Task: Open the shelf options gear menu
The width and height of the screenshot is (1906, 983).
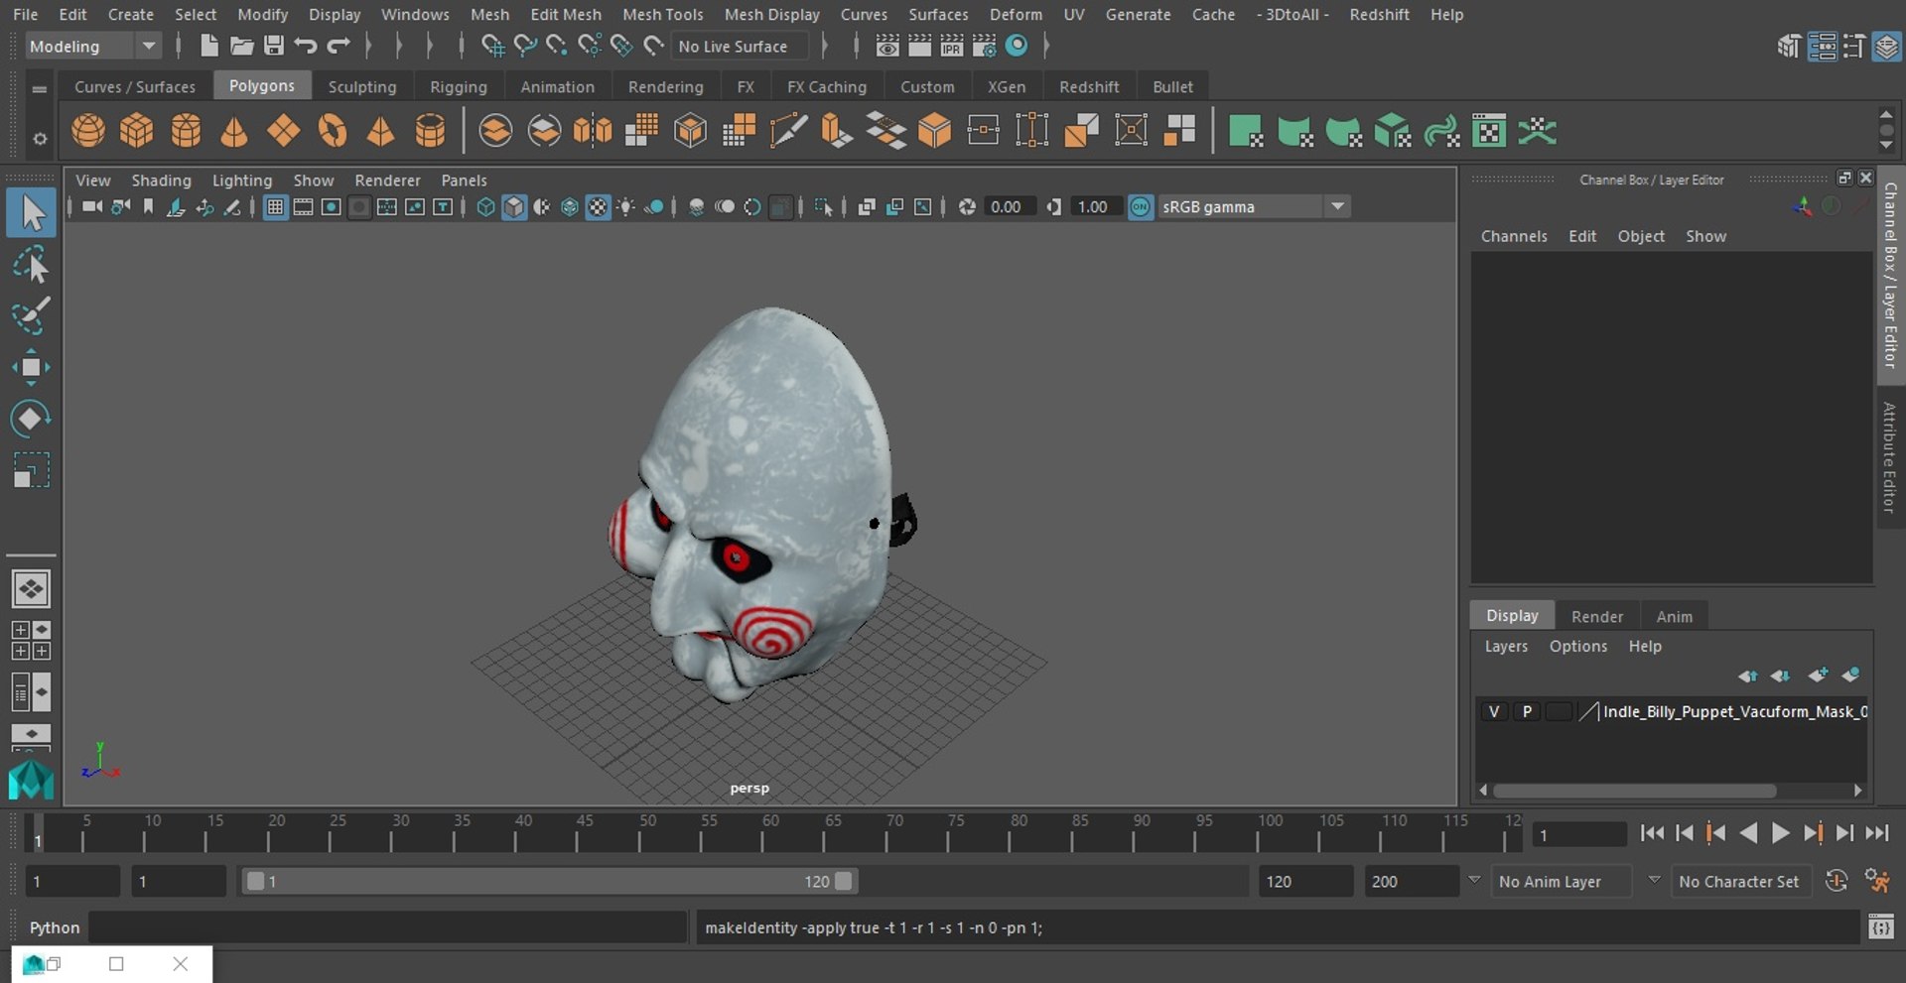Action: click(40, 139)
